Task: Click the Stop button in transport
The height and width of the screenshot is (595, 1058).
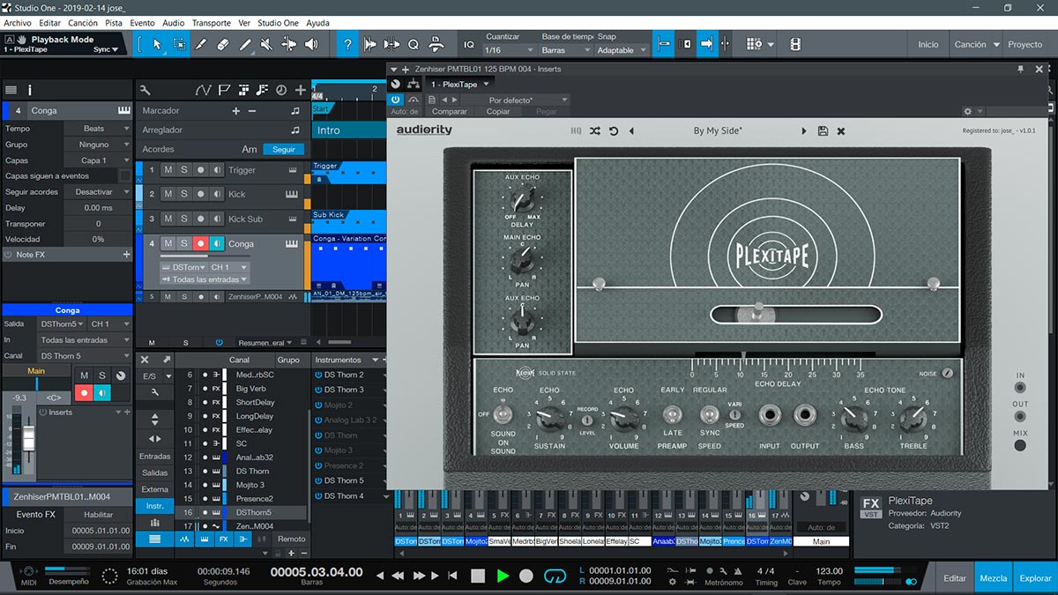Action: 477,576
